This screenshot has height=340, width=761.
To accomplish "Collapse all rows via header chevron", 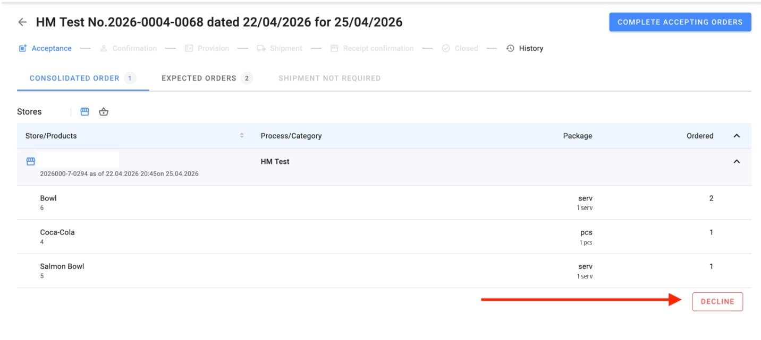I will pyautogui.click(x=737, y=136).
